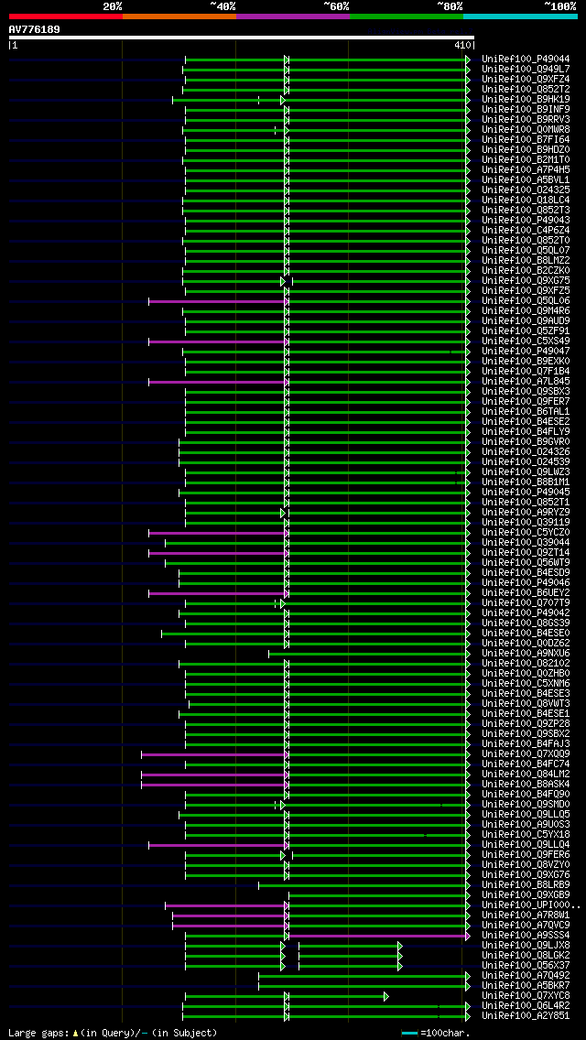Viewport: 586px width, 1040px height.
Task: Click the UniRef100_Q9XGB9 label
Action: [526, 894]
